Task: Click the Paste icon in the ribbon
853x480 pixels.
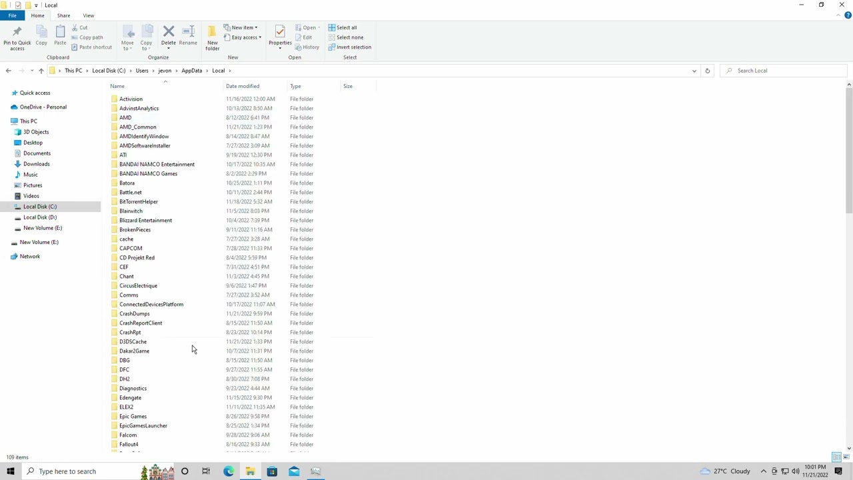Action: point(60,32)
